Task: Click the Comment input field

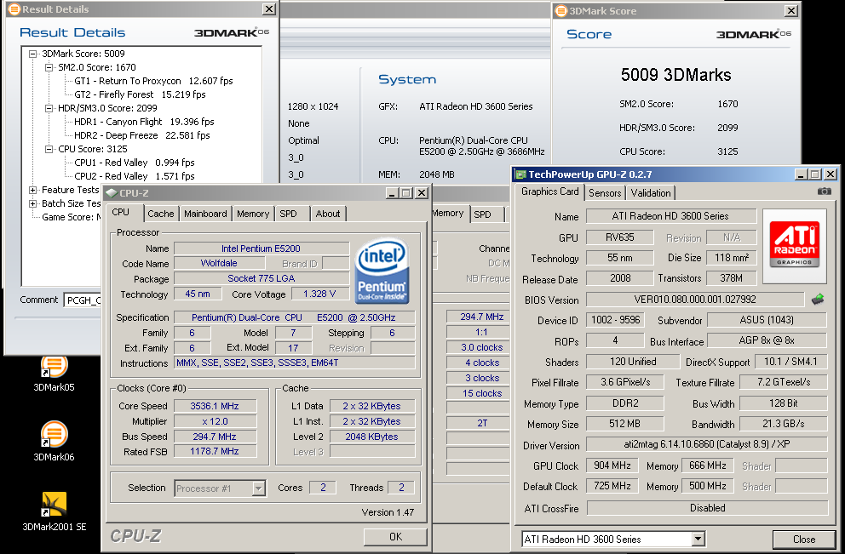Action: point(83,300)
